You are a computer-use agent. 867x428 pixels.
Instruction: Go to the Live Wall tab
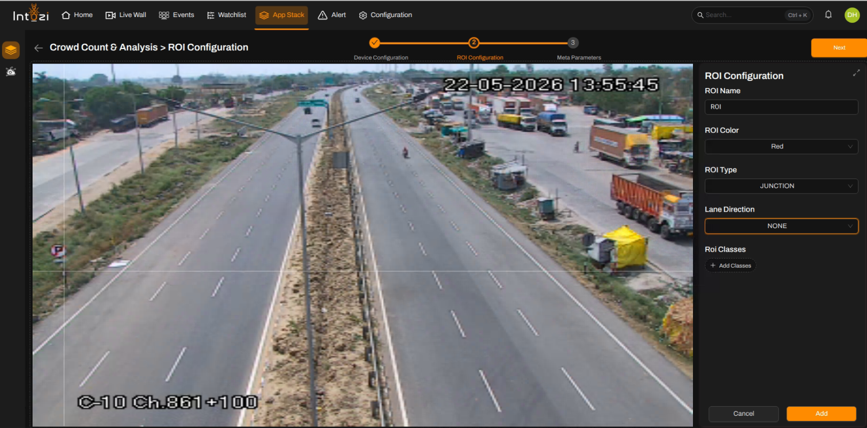(125, 15)
